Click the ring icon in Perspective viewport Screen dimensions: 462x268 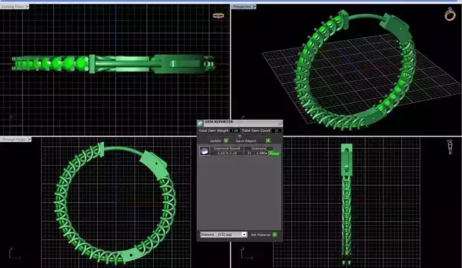[450, 14]
